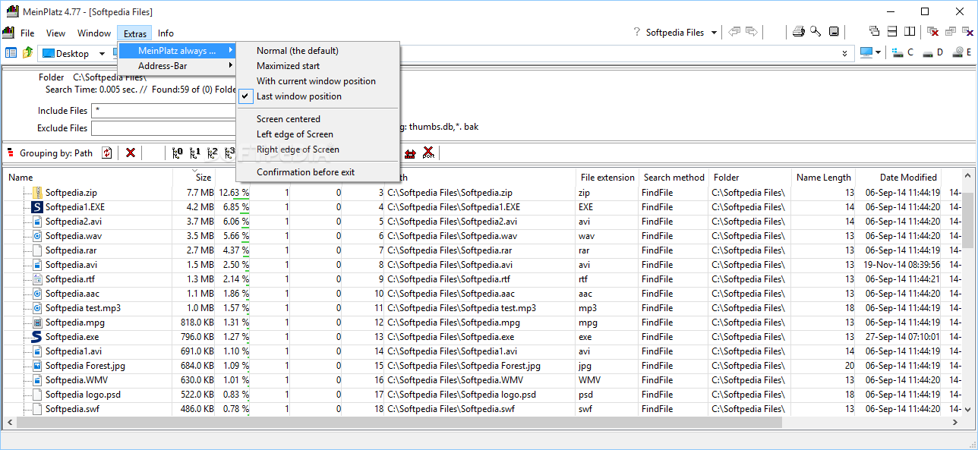This screenshot has width=978, height=450.
Task: Select Right edge of Screen
Action: [317, 149]
